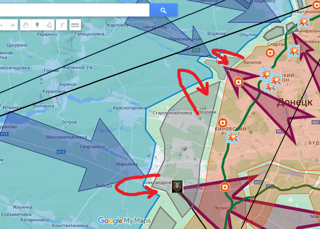The image size is (320, 229).
Task: Click the add directions icon
Action: 62,25
